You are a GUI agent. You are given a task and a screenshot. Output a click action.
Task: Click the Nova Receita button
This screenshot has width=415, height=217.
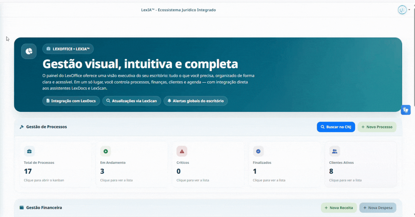(x=339, y=208)
